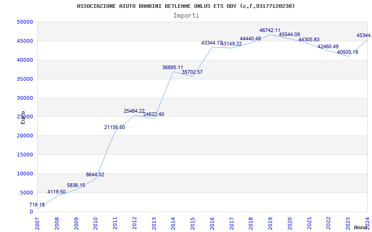
Task: Click the data label 44305.83
Action: pos(309,40)
